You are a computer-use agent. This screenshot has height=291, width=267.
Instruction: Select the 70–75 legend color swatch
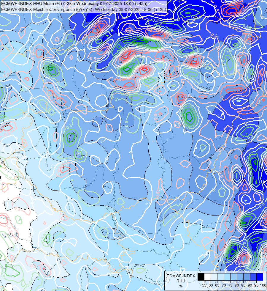pos(227,277)
